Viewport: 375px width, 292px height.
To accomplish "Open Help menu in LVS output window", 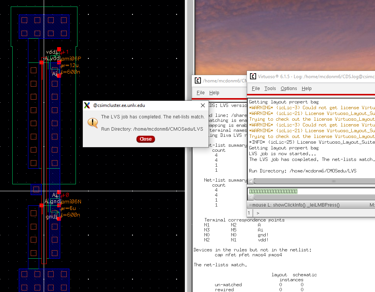I will pyautogui.click(x=214, y=93).
